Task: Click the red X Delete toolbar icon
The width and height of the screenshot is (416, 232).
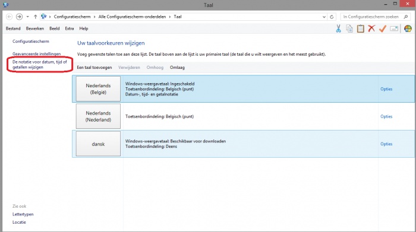Action: pos(371,28)
